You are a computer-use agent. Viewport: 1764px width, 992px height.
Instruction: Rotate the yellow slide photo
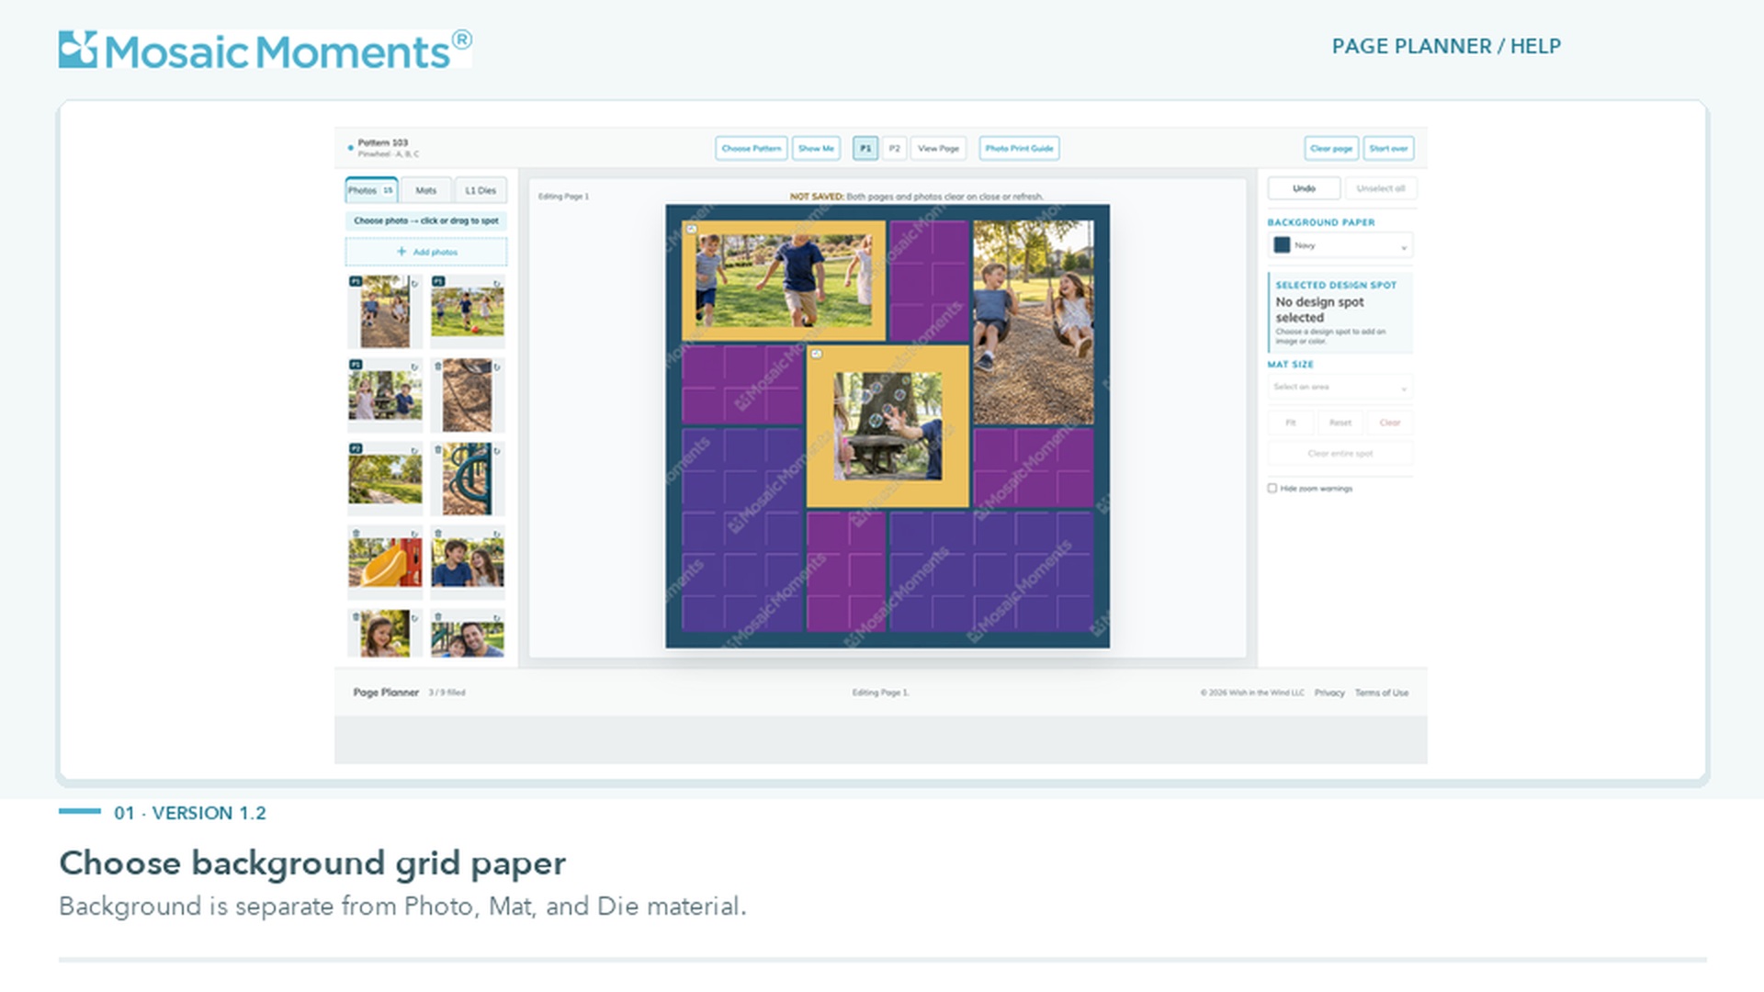(414, 534)
